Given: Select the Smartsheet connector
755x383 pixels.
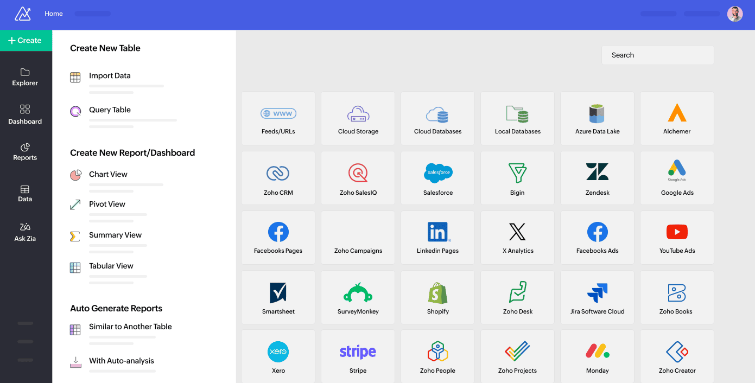Looking at the screenshot, I should [278, 297].
